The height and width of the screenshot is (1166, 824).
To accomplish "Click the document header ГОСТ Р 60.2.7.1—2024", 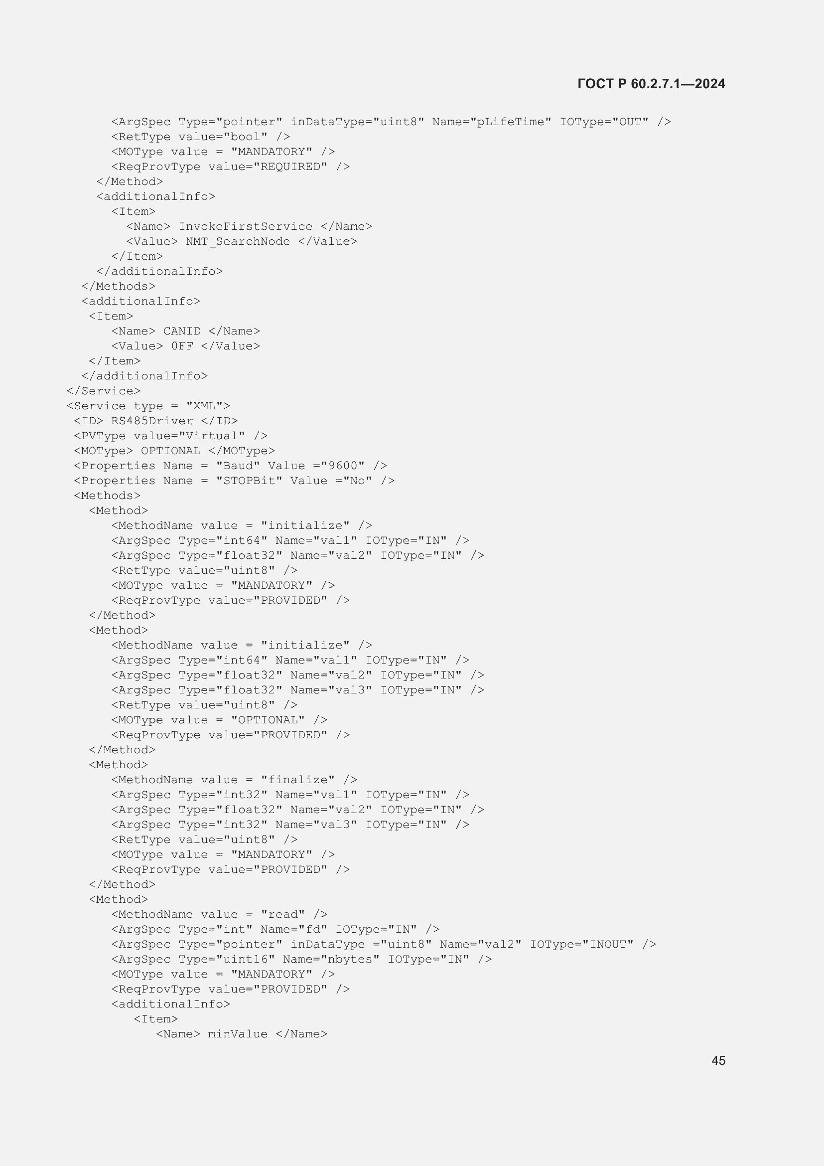I will pos(651,84).
